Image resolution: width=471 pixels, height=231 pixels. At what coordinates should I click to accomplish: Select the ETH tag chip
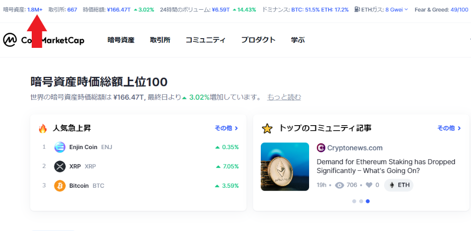[x=399, y=185]
